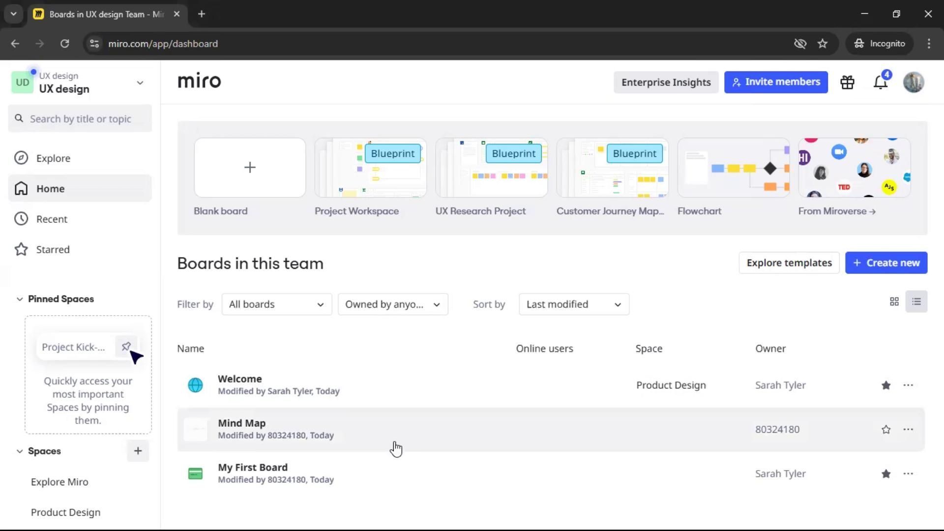
Task: Pin the Project Kick-off space
Action: point(126,347)
